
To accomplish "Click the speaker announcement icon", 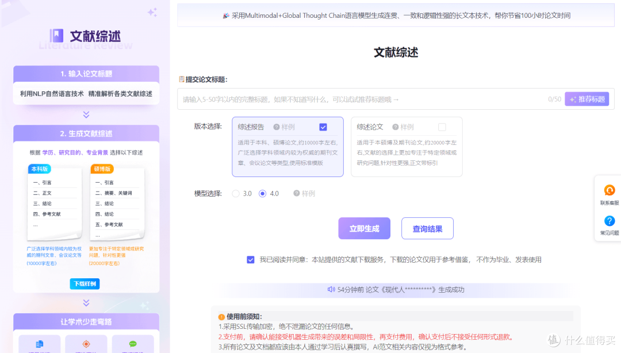I will [x=331, y=290].
